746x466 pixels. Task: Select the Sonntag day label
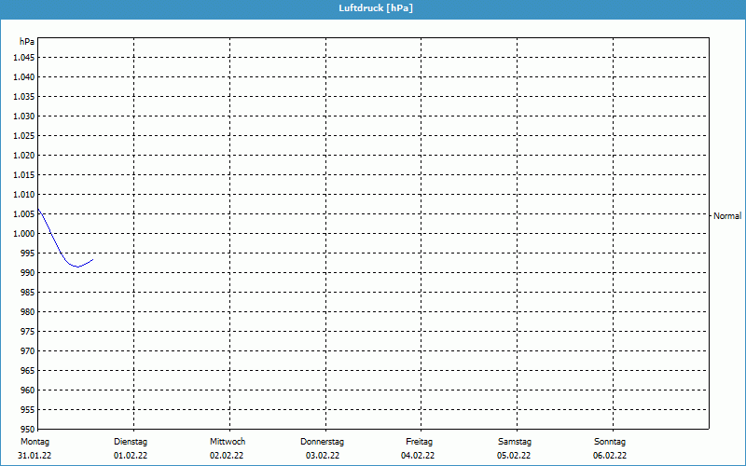[x=610, y=441]
